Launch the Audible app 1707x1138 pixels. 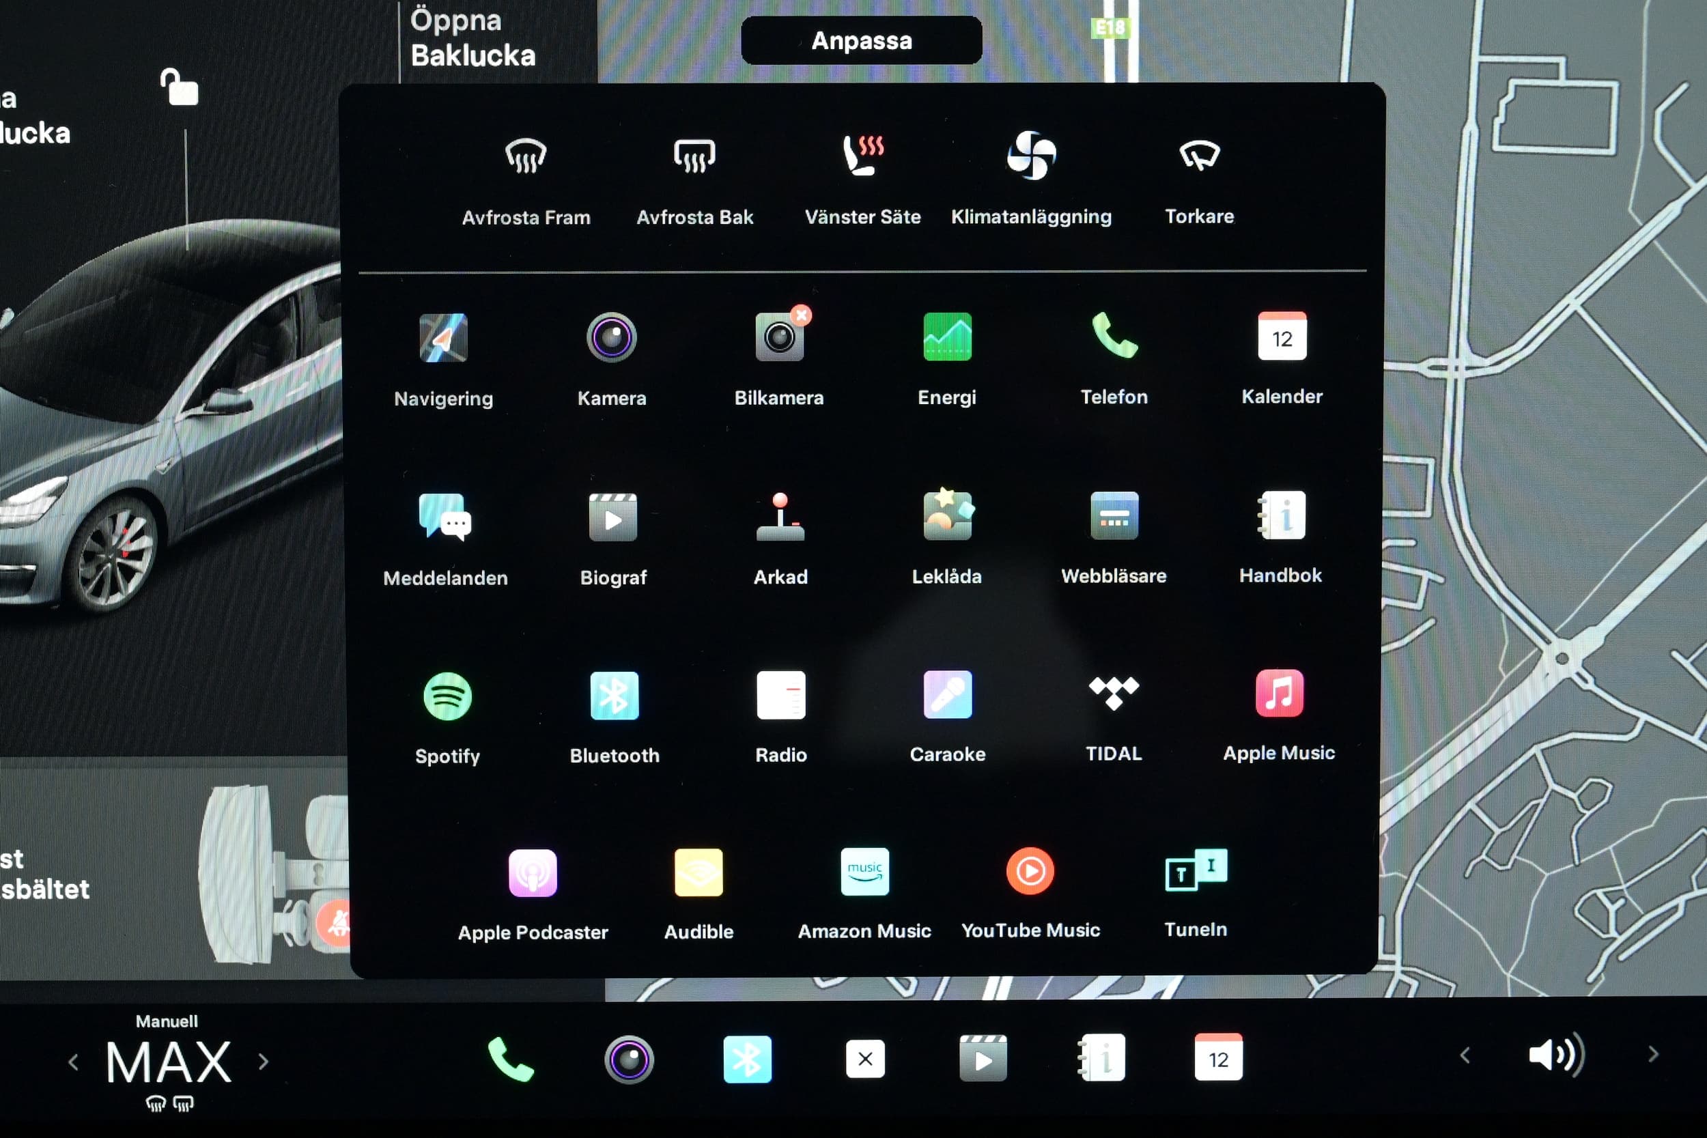[x=699, y=873]
